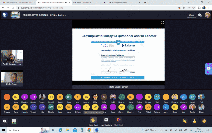Open Word from the taskbar
Screen dimensions: 212x133
96,130
